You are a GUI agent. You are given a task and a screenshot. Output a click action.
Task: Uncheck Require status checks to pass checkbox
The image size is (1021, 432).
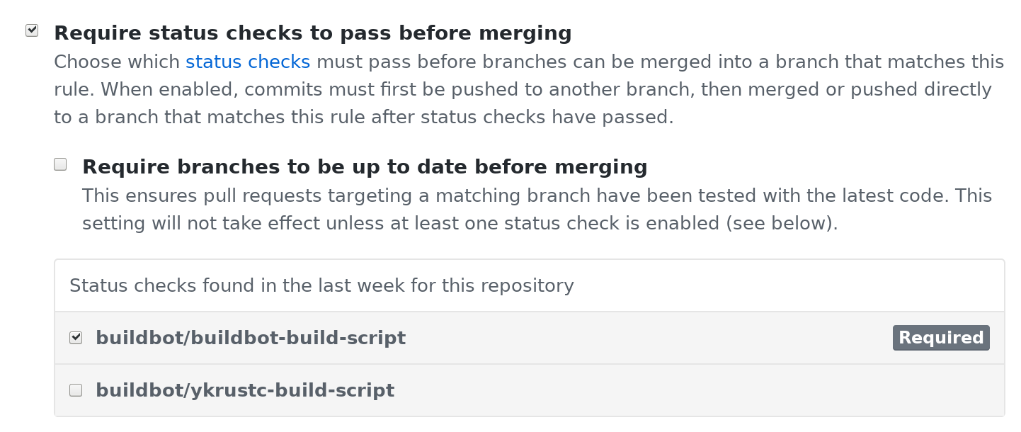tap(32, 30)
